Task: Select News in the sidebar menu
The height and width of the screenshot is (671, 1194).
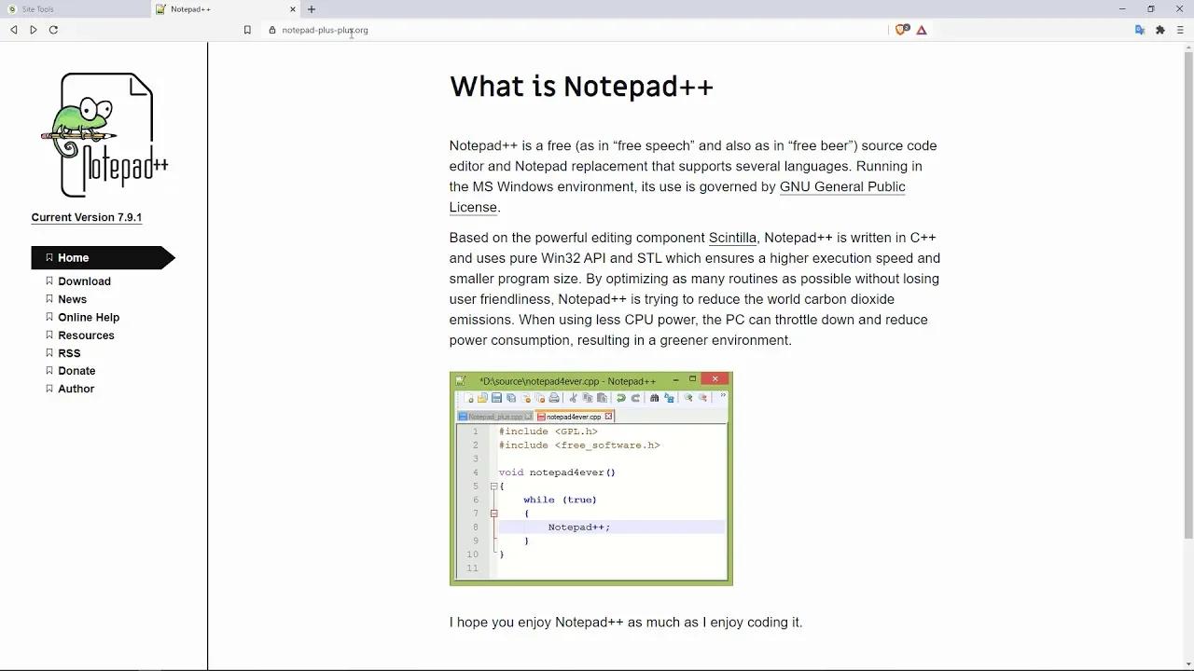Action: [72, 299]
